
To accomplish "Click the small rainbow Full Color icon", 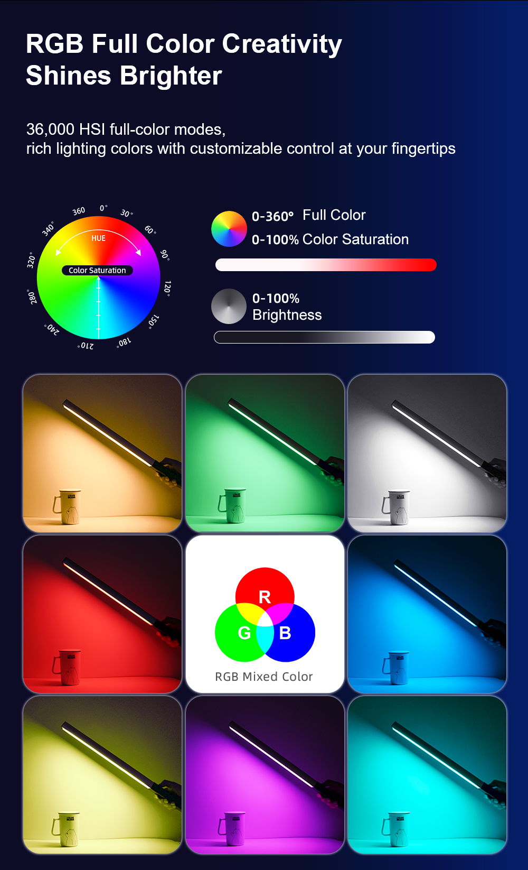I will [x=229, y=229].
